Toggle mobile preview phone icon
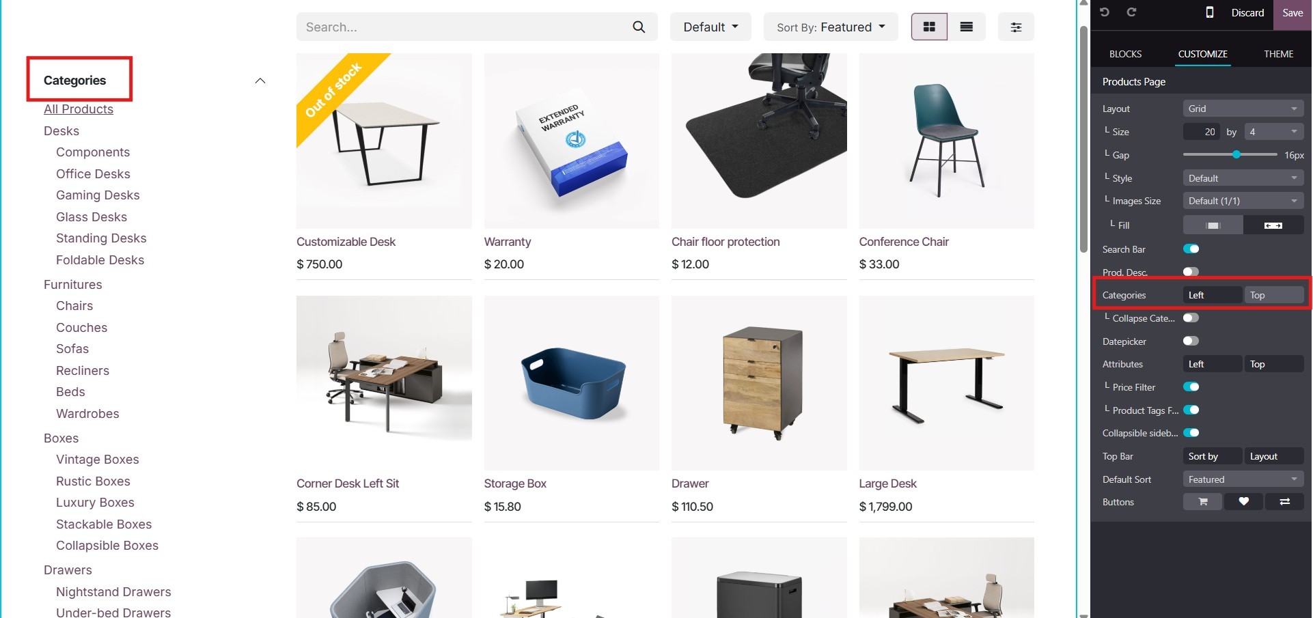Screen dimensions: 1313x618 tap(1209, 12)
